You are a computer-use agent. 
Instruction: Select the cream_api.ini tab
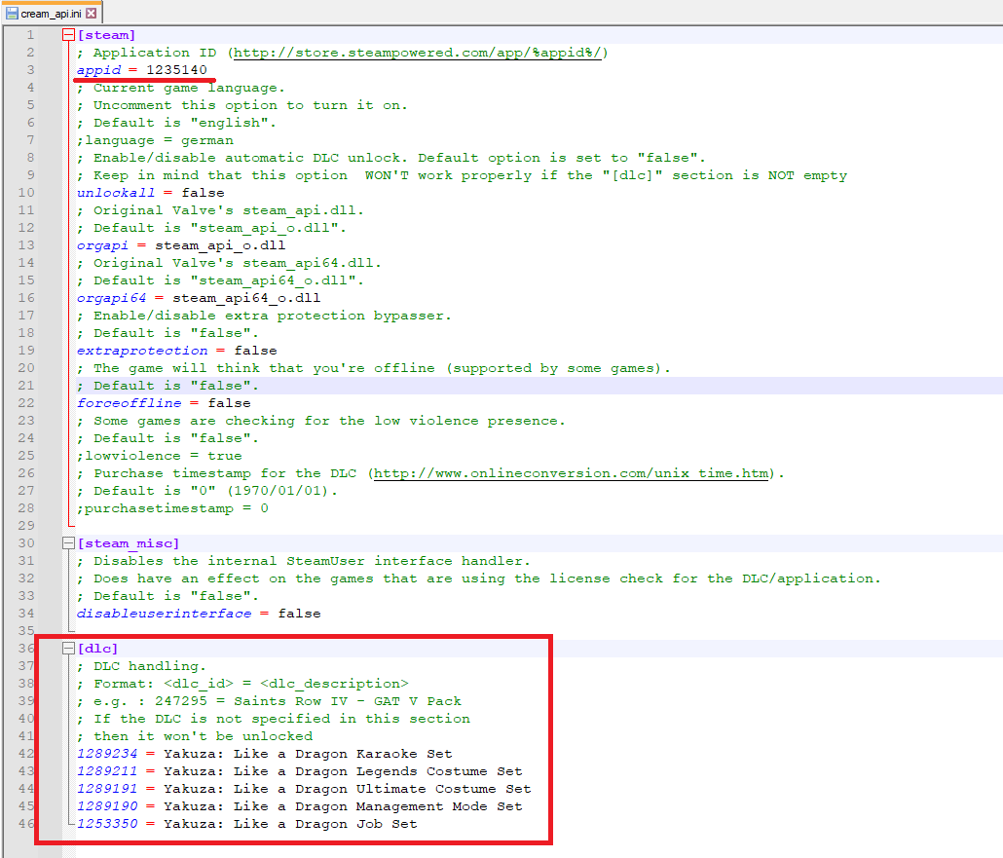tap(52, 13)
